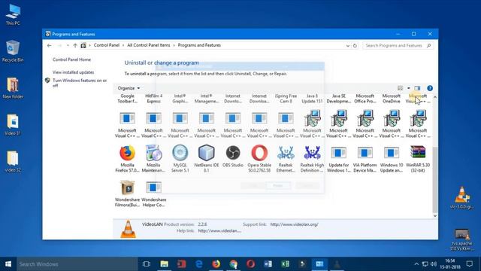Click Turn Windows features on or off
Screen dimensions: 481x271
[x=80, y=83]
